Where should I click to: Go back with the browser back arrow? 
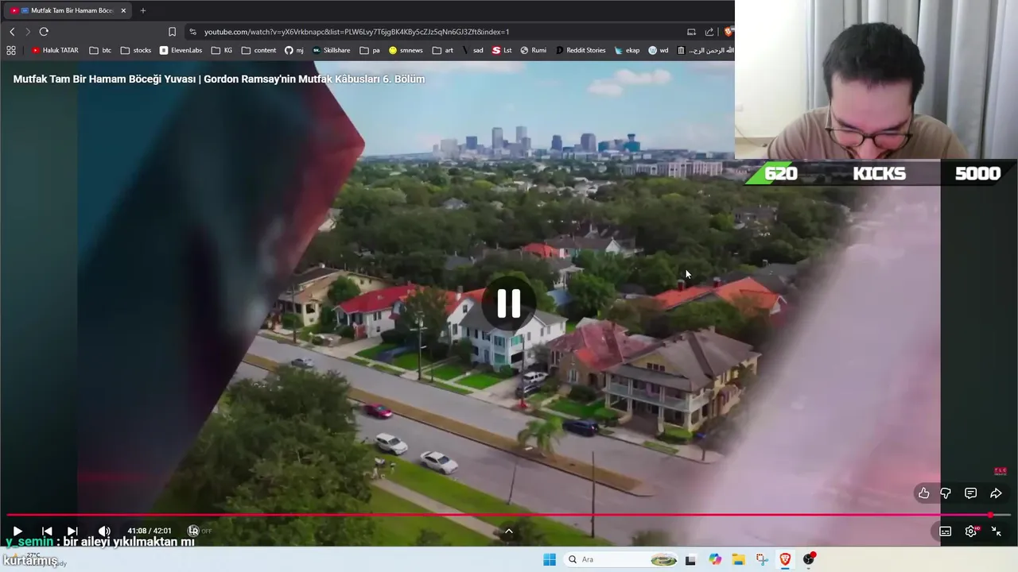12,32
